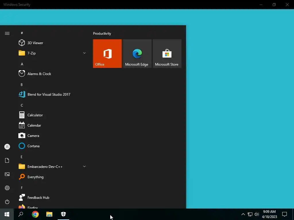This screenshot has width=294, height=220.
Task: Click the network tray icon
Action: pyautogui.click(x=250, y=214)
